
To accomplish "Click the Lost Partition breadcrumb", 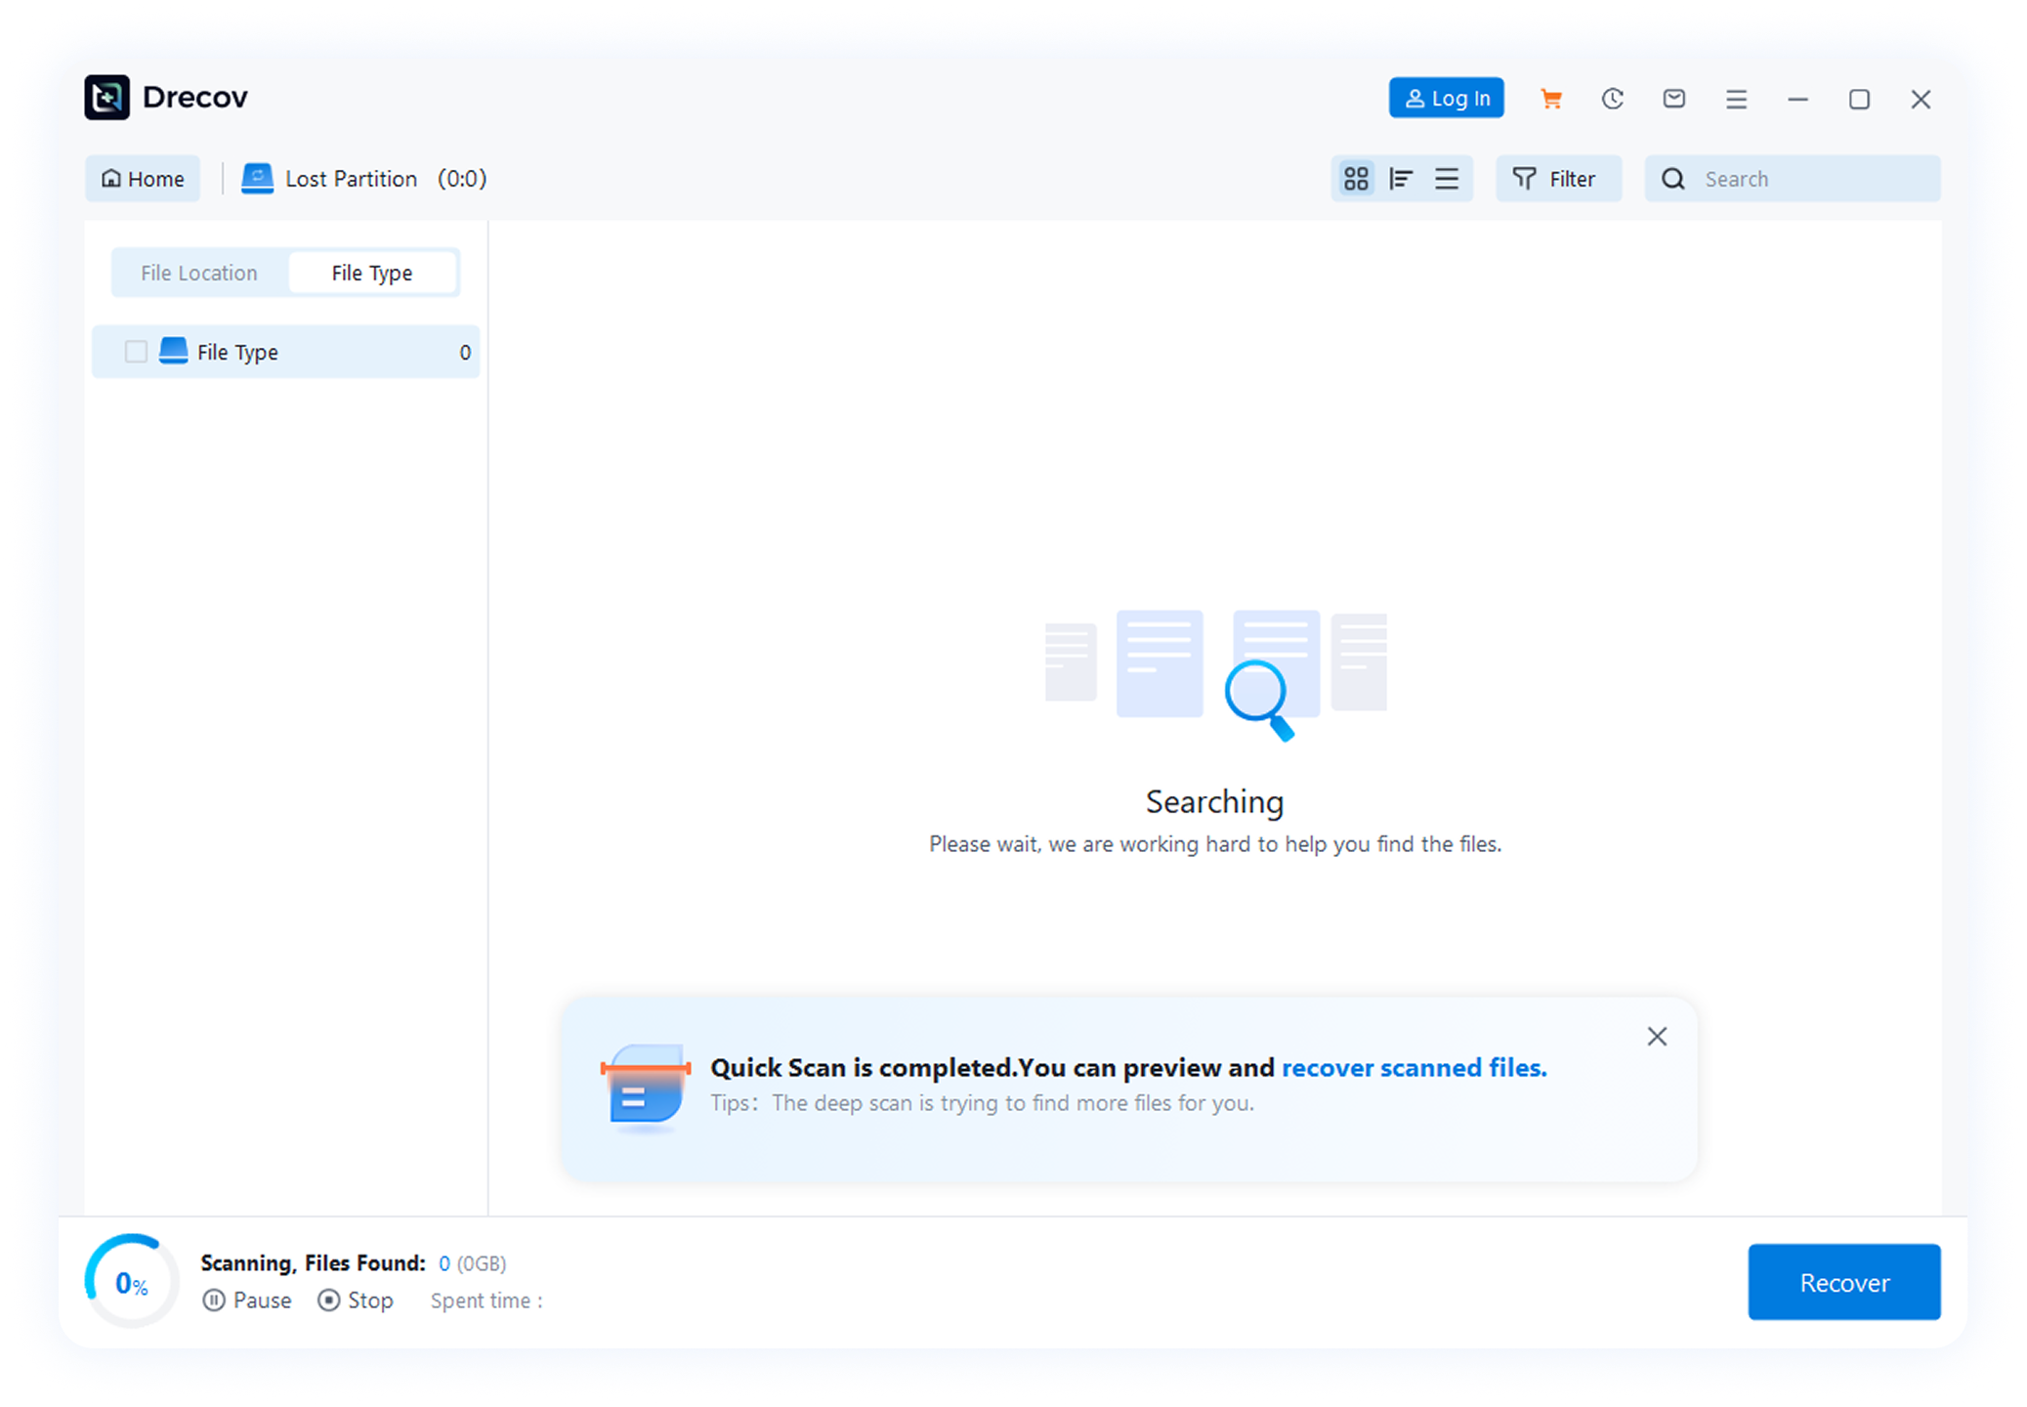I will [351, 179].
